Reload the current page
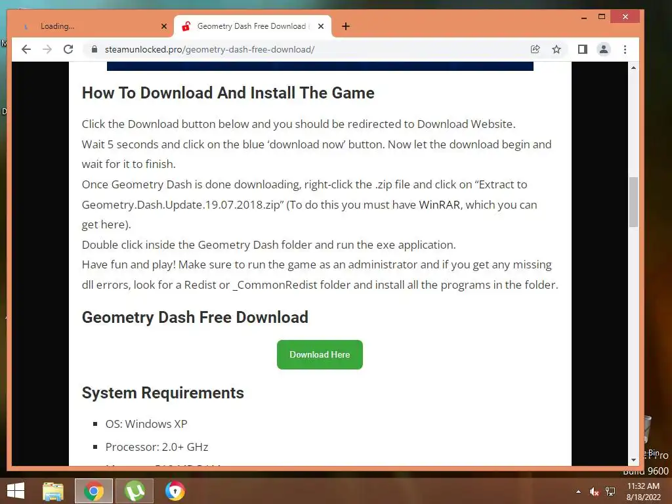This screenshot has width=672, height=504. [x=68, y=49]
